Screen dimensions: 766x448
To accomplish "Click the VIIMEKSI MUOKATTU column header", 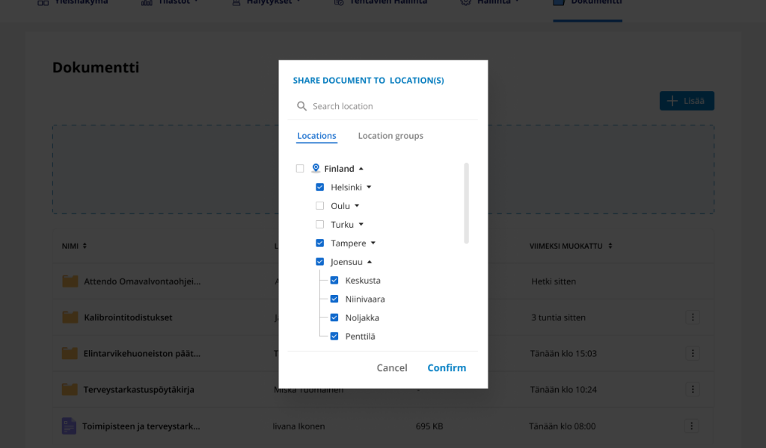I will pyautogui.click(x=566, y=246).
